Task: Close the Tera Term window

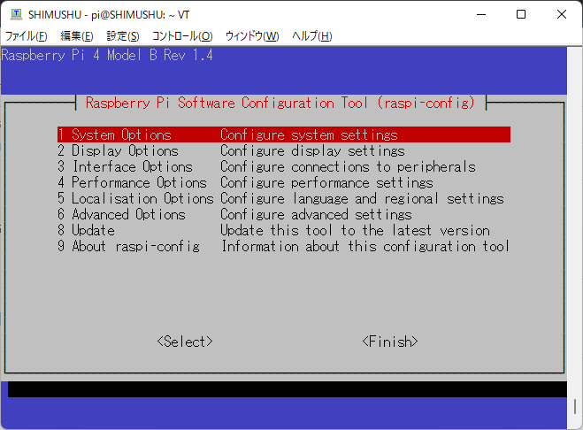Action: pos(562,14)
